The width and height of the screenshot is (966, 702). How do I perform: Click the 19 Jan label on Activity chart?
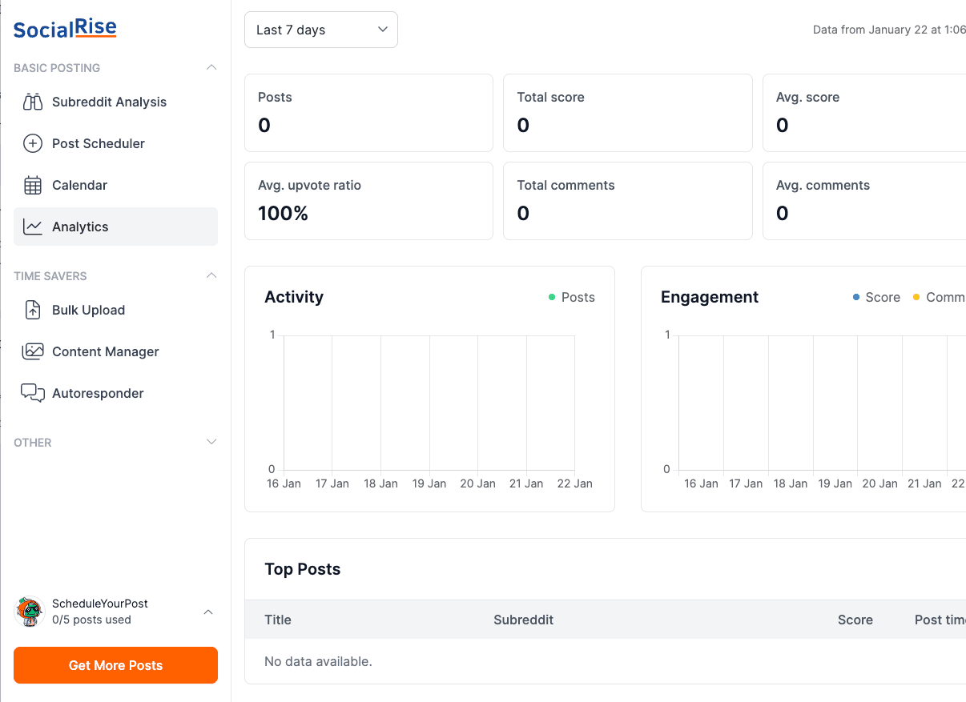429,483
